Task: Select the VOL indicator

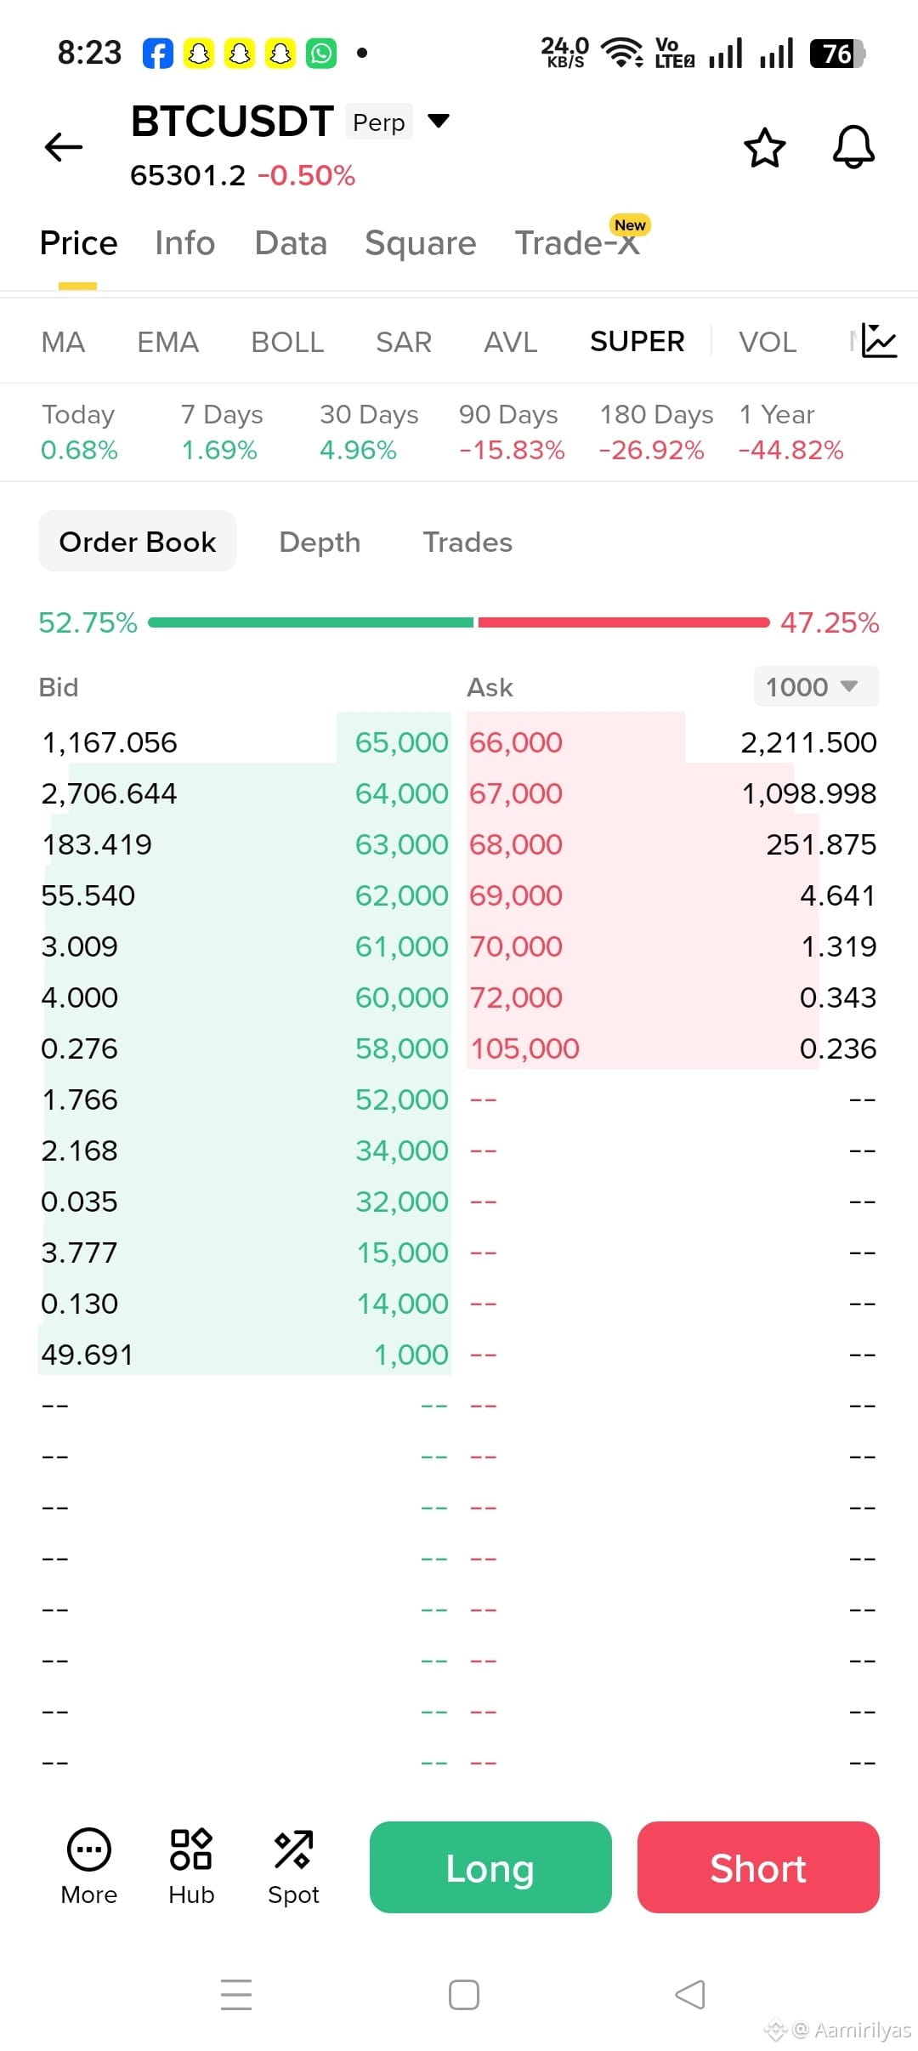Action: (x=768, y=342)
